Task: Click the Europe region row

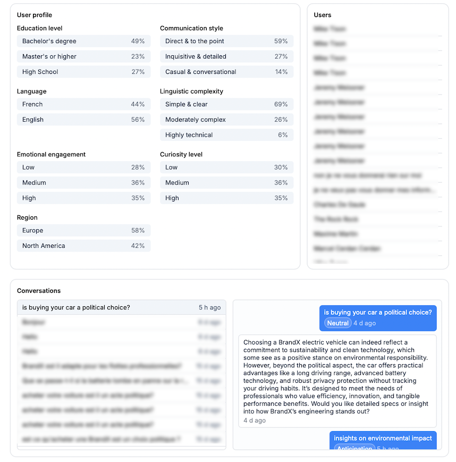Action: pyautogui.click(x=83, y=231)
